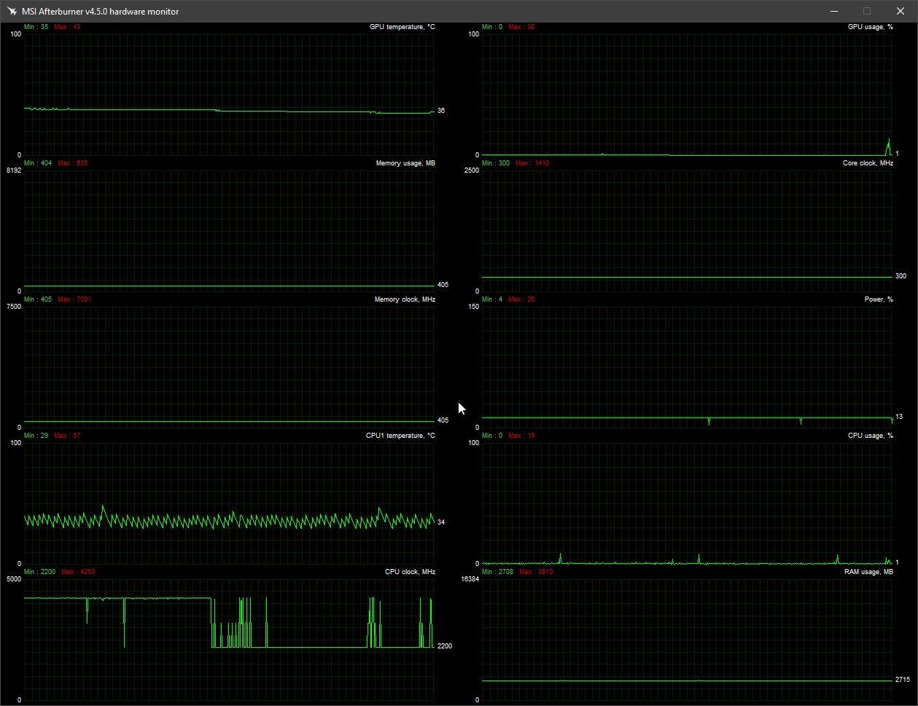
Task: Click the 'Power, %' graph title
Action: coord(879,299)
